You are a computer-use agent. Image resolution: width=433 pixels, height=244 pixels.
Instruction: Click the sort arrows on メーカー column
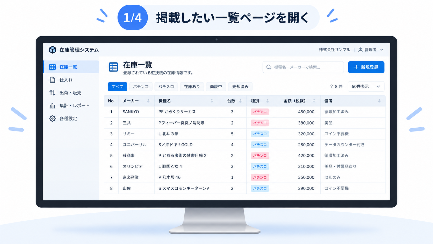click(x=148, y=101)
